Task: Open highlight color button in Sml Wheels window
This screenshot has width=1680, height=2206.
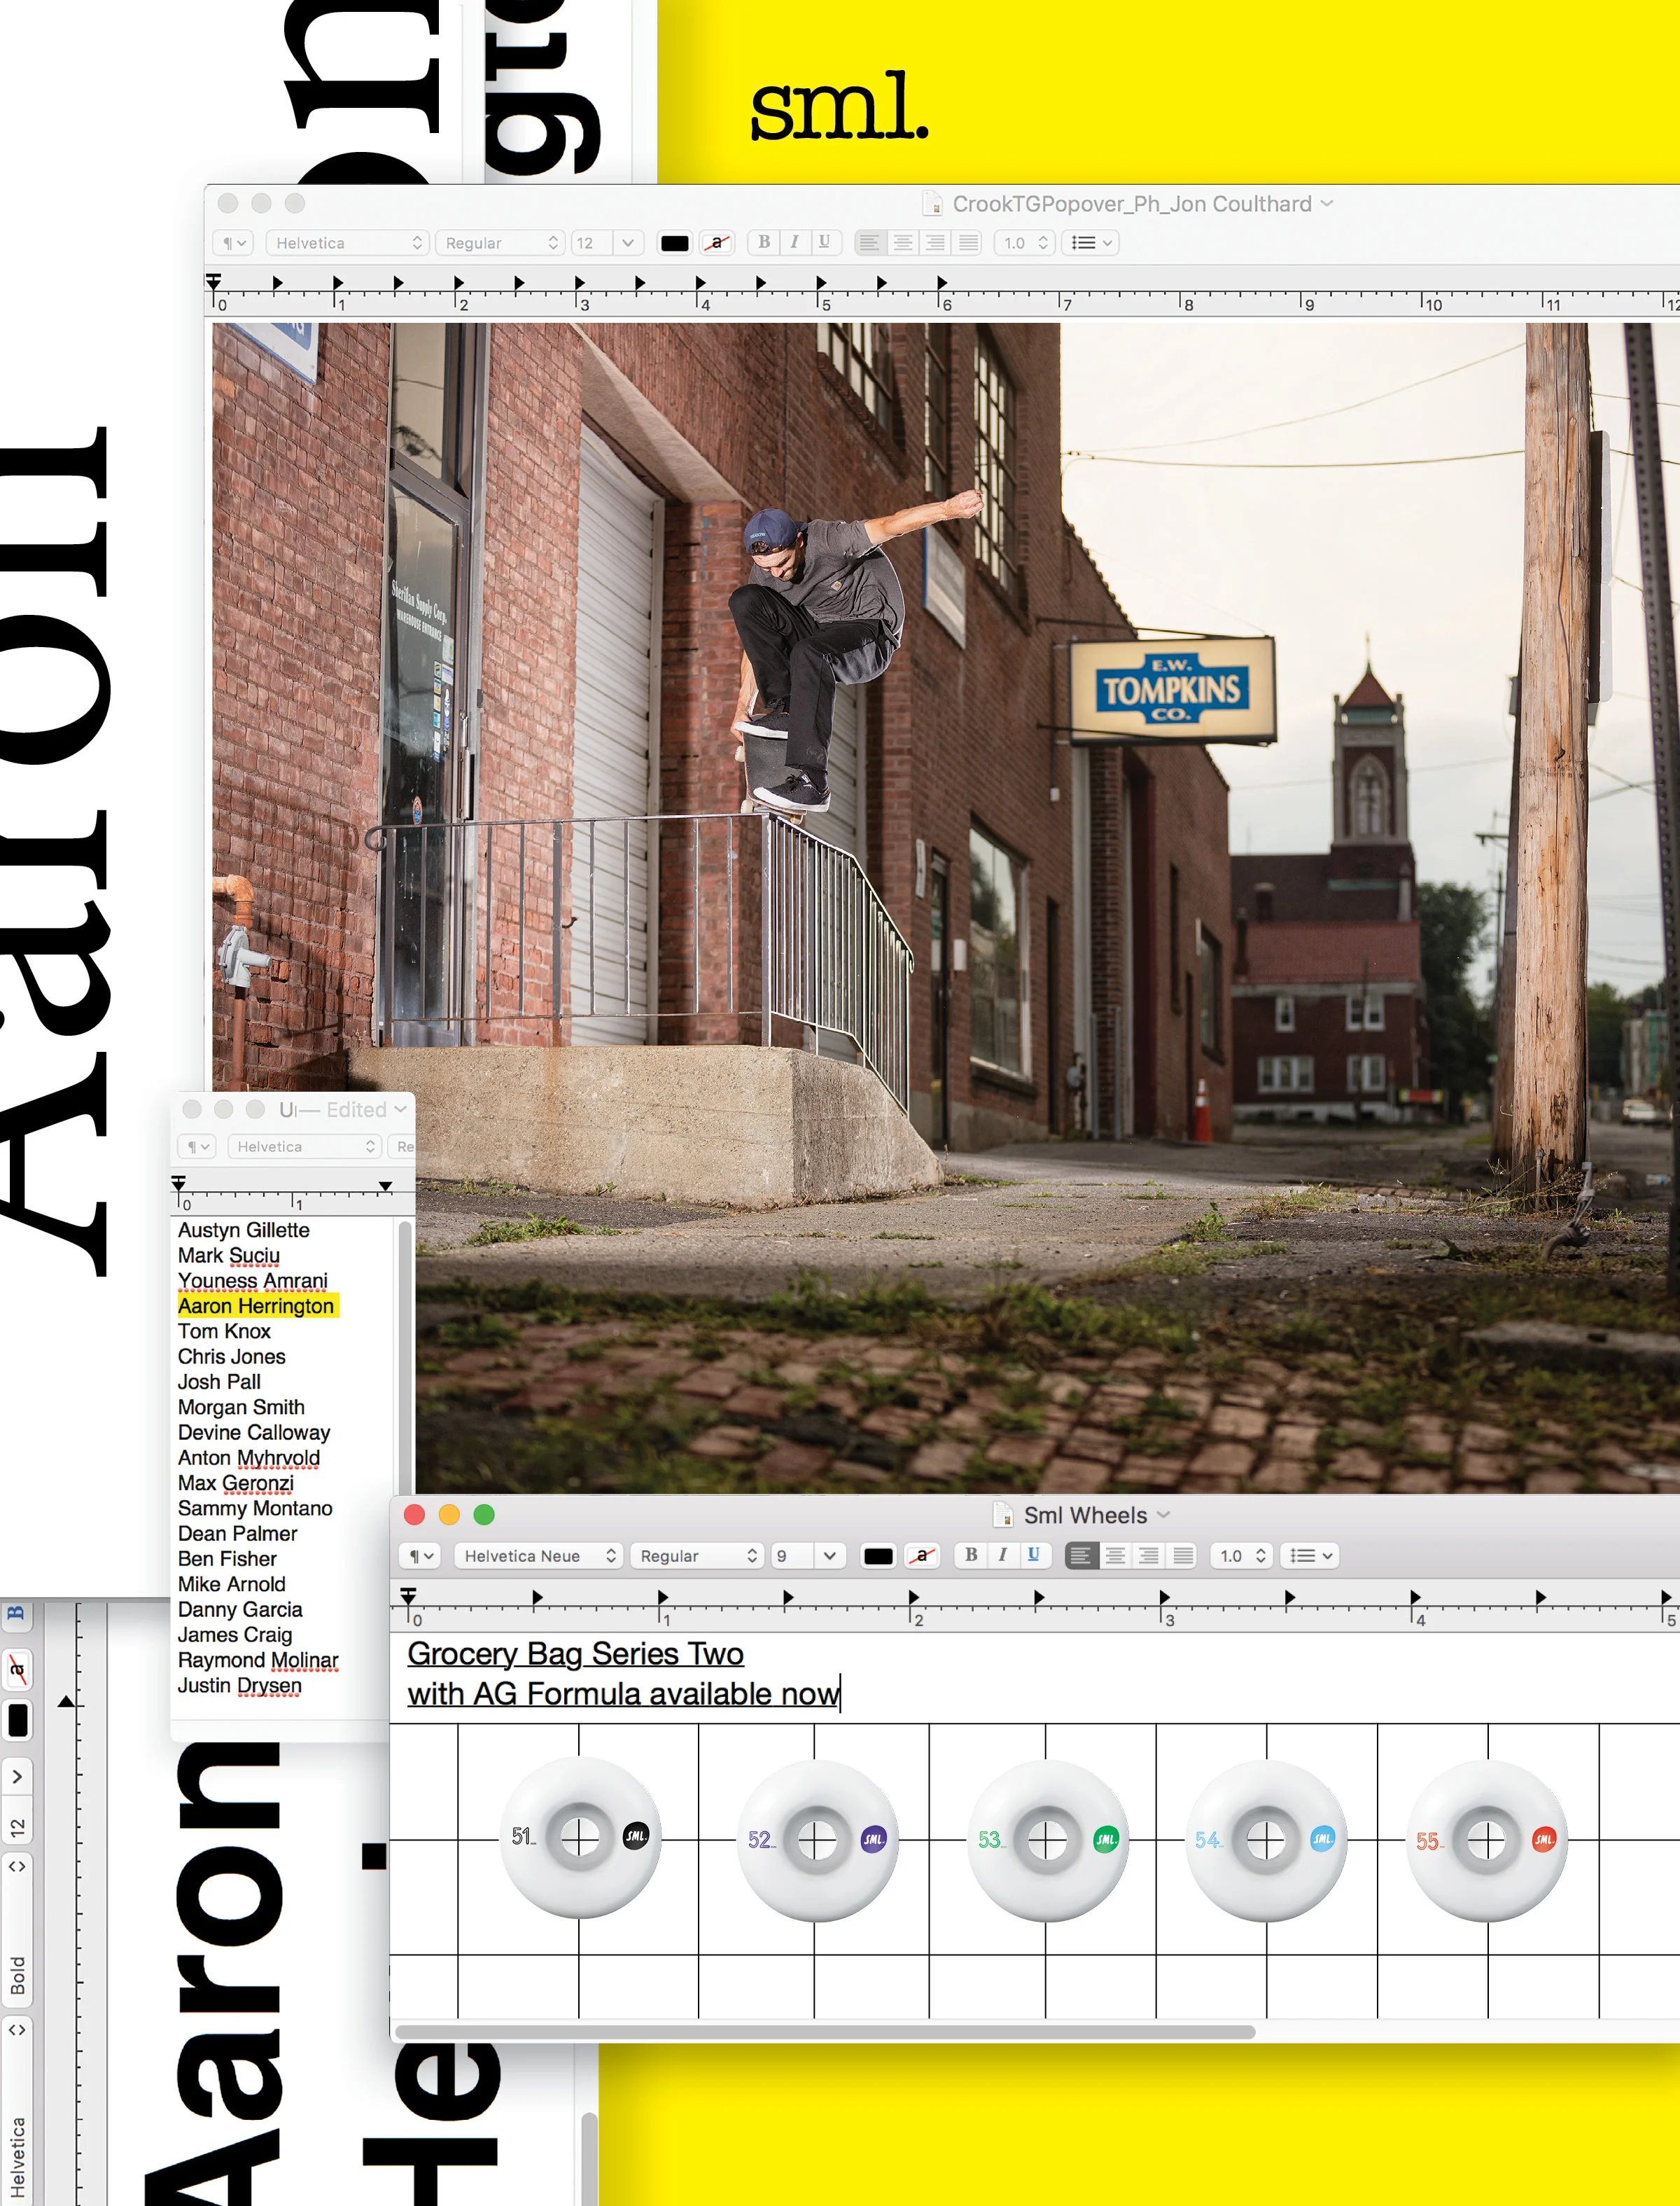Action: (921, 1555)
